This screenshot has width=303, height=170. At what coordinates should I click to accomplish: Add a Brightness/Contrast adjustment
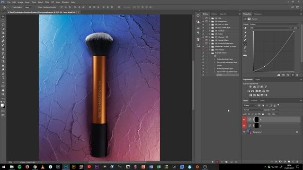pyautogui.click(x=250, y=87)
